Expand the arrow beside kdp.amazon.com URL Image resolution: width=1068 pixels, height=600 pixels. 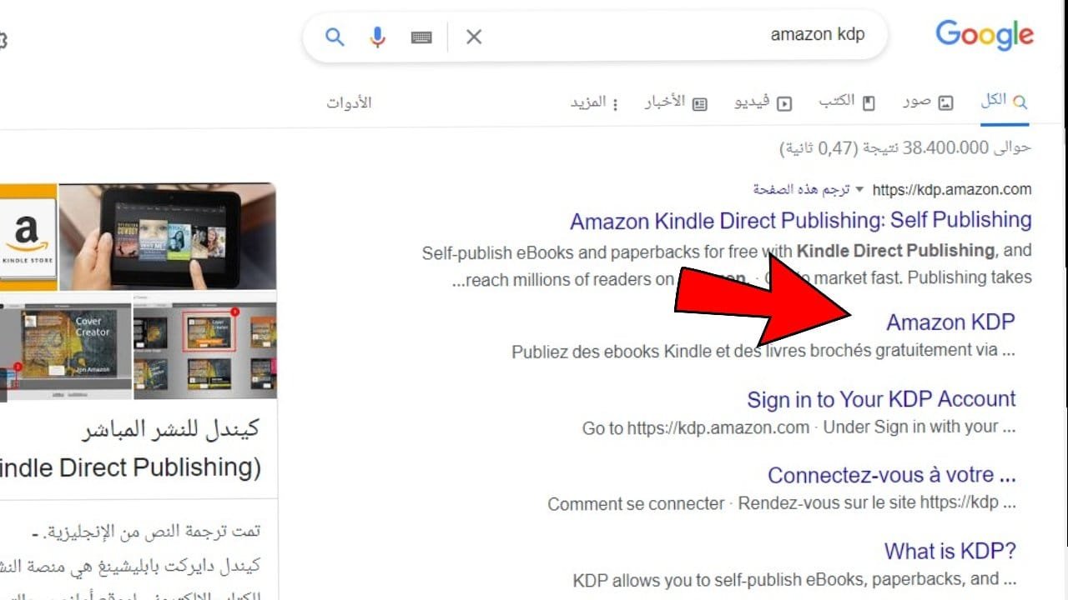pos(860,189)
